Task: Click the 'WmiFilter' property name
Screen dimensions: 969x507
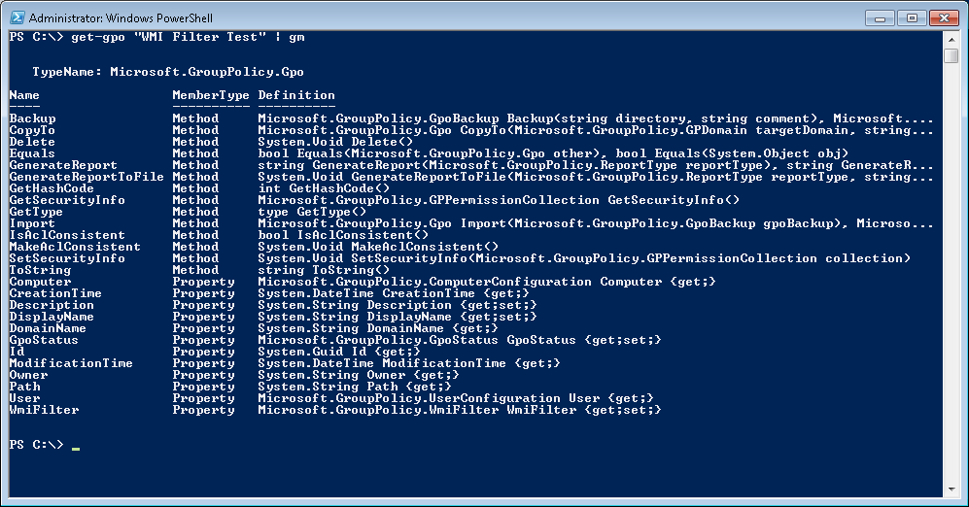Action: coord(45,410)
